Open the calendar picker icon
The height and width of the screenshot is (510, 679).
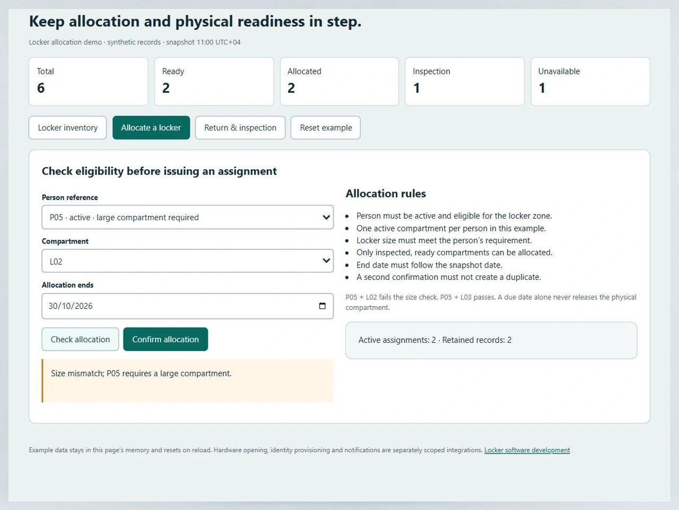pyautogui.click(x=322, y=306)
